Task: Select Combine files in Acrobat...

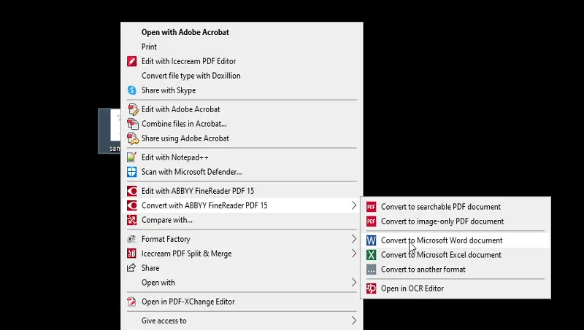Action: (242, 124)
